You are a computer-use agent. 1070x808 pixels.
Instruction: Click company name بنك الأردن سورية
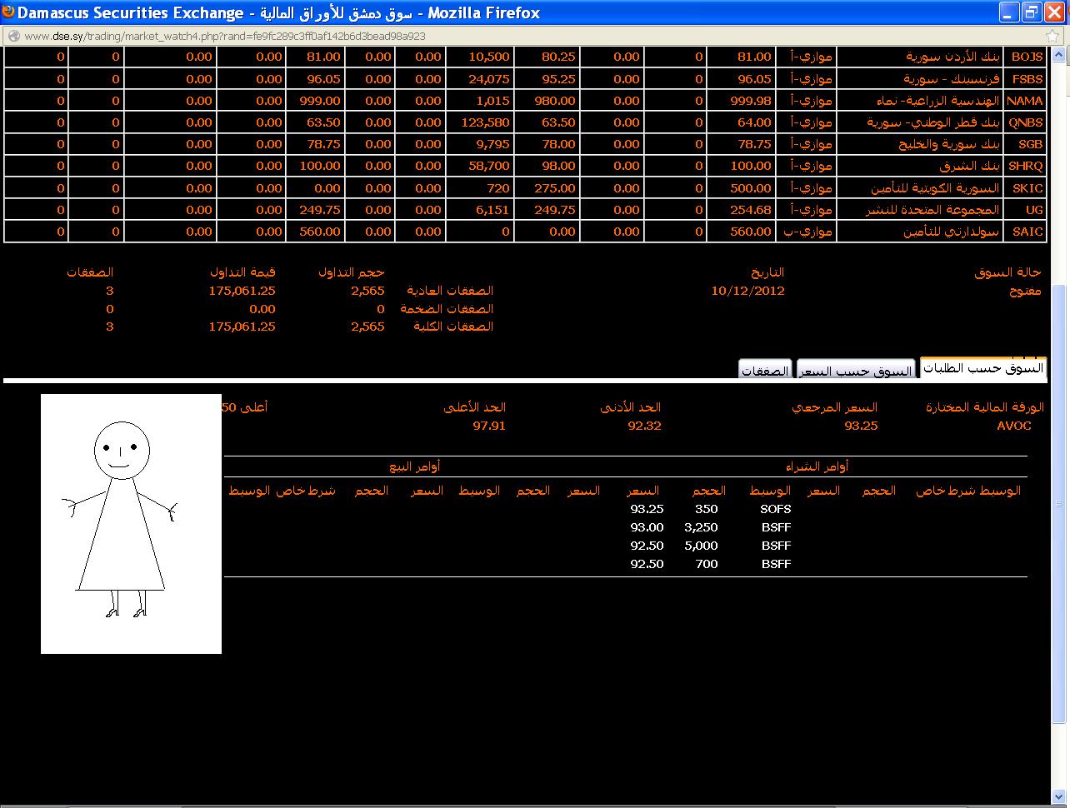point(952,57)
